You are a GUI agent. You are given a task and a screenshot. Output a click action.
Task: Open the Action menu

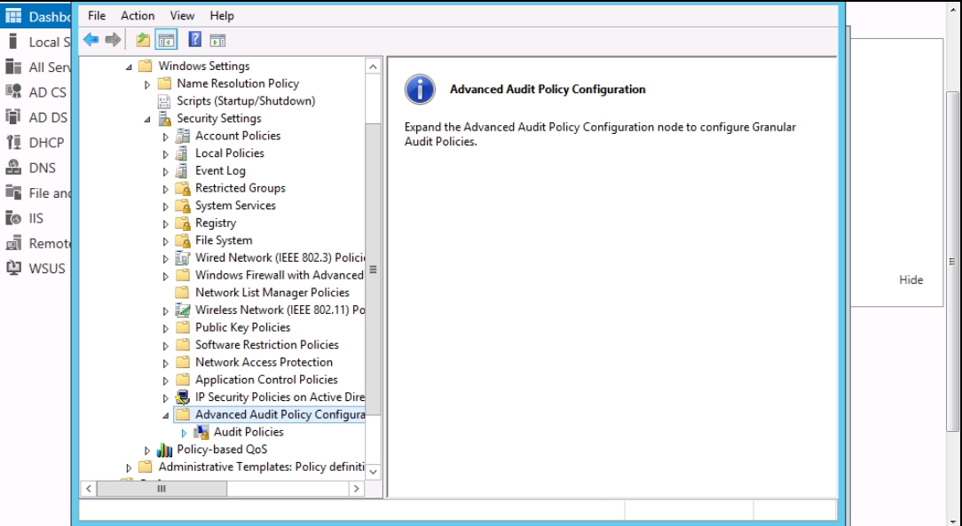tap(138, 15)
